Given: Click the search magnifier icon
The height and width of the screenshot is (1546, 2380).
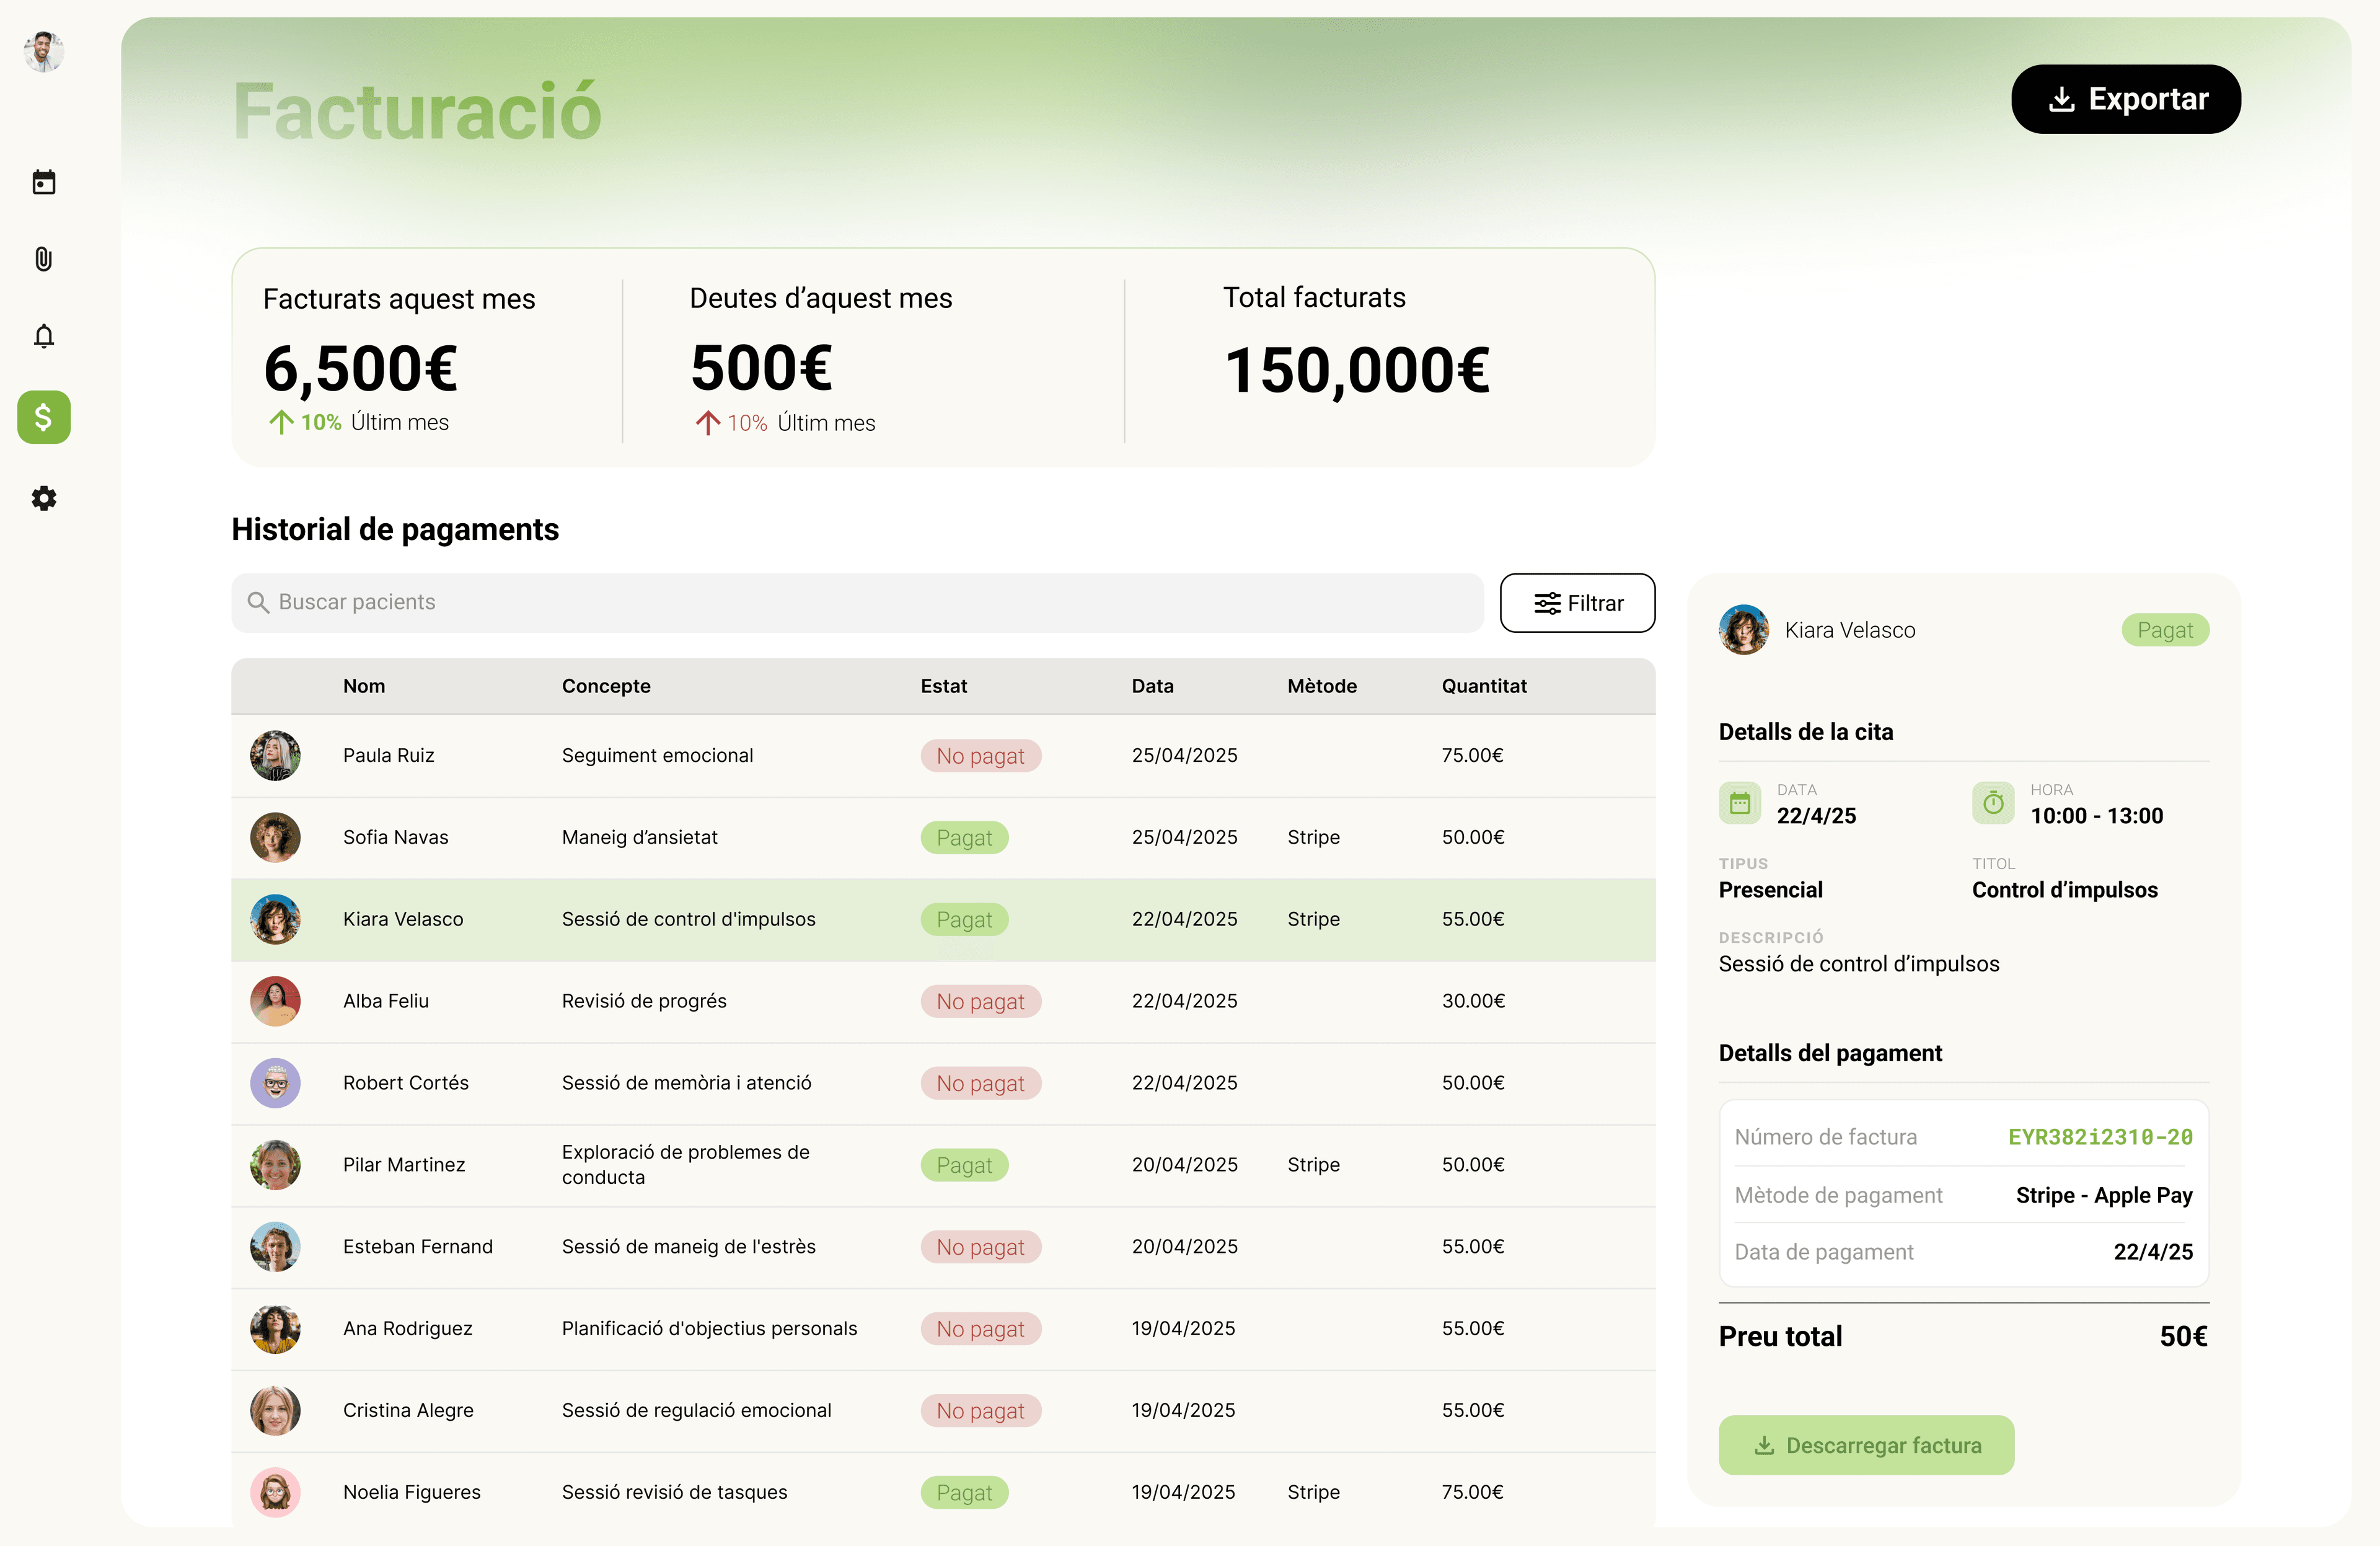Looking at the screenshot, I should point(258,602).
